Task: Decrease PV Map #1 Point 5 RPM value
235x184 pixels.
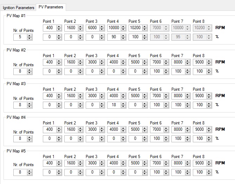Action: point(145,29)
